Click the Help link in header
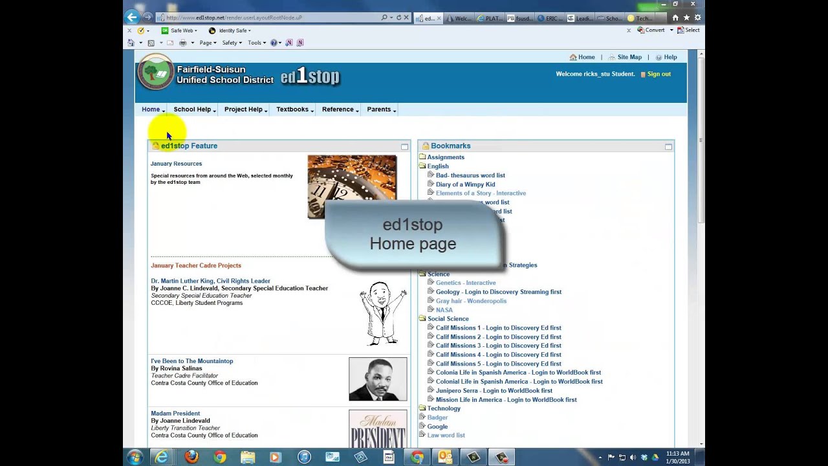The height and width of the screenshot is (466, 828). click(x=670, y=57)
